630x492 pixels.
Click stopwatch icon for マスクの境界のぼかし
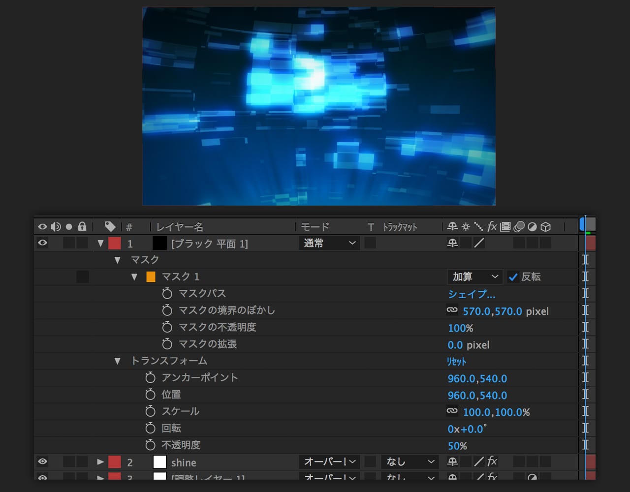(167, 310)
